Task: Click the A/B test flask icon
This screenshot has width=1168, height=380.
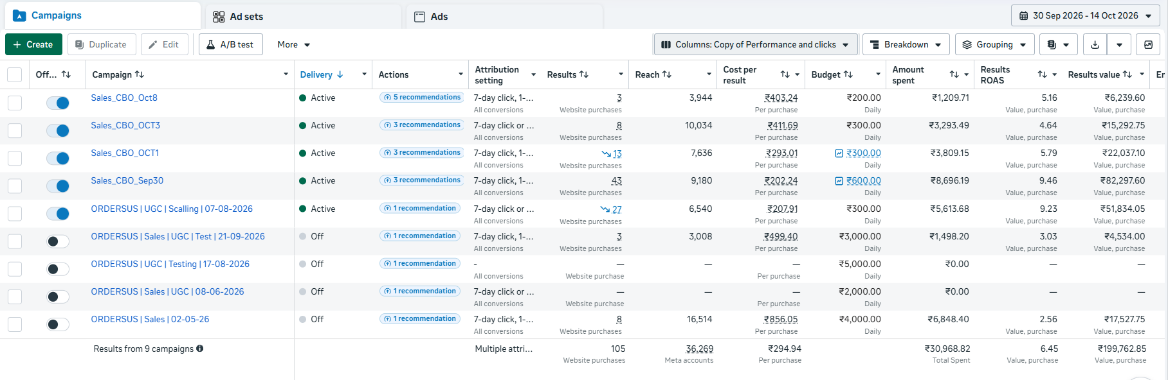Action: (210, 44)
